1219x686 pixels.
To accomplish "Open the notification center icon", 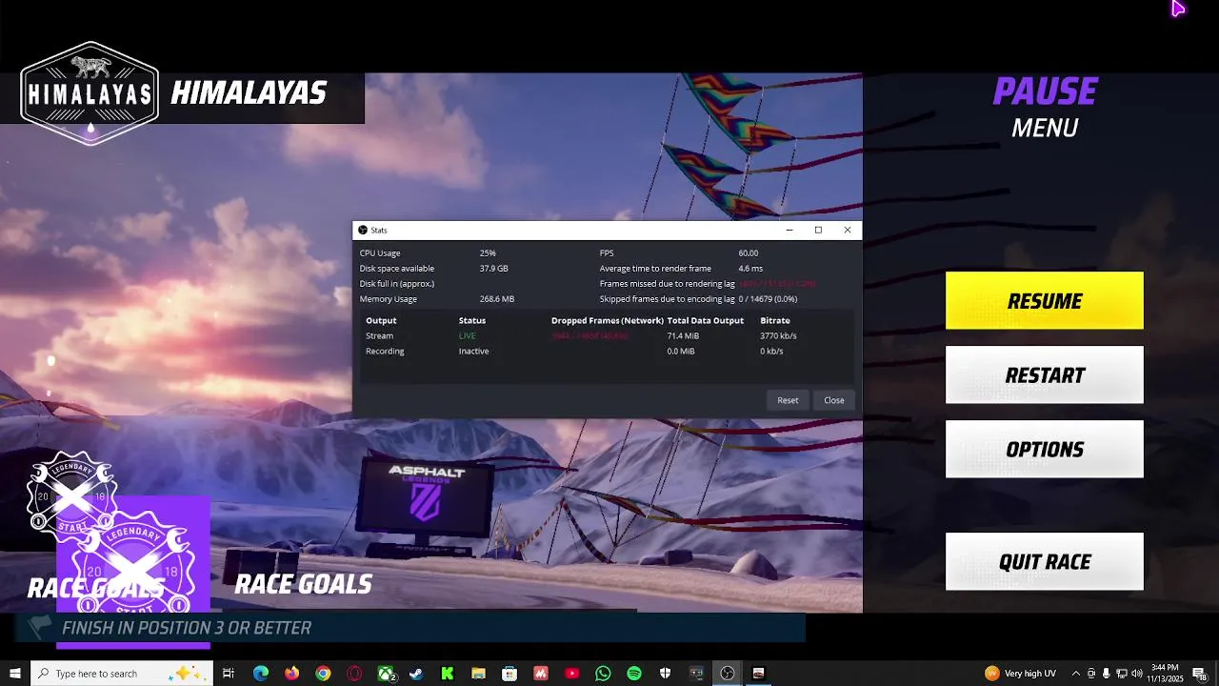I will coord(1199,674).
